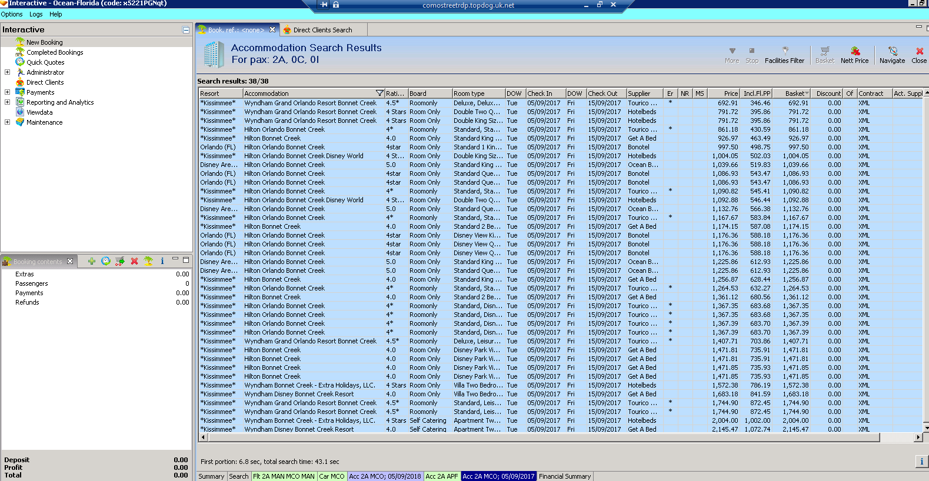
Task: Click left arrow of horizontal scrollbar
Action: click(203, 437)
